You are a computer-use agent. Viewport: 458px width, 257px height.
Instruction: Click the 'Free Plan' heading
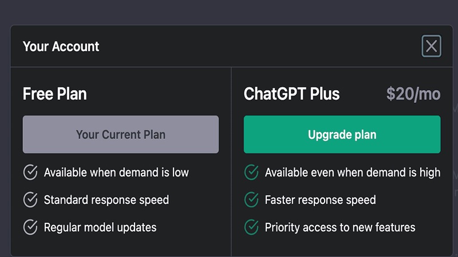pyautogui.click(x=55, y=94)
